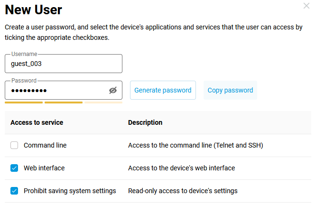The height and width of the screenshot is (205, 316).
Task: Click the Telnet and SSH description text
Action: pyautogui.click(x=195, y=145)
